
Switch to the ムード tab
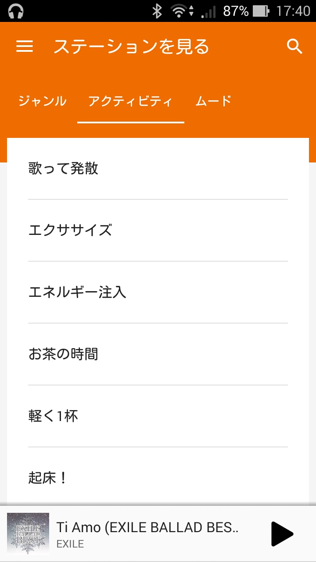click(213, 101)
